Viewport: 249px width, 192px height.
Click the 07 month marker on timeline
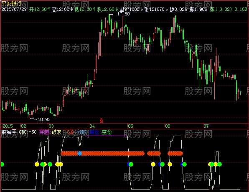coord(206,126)
